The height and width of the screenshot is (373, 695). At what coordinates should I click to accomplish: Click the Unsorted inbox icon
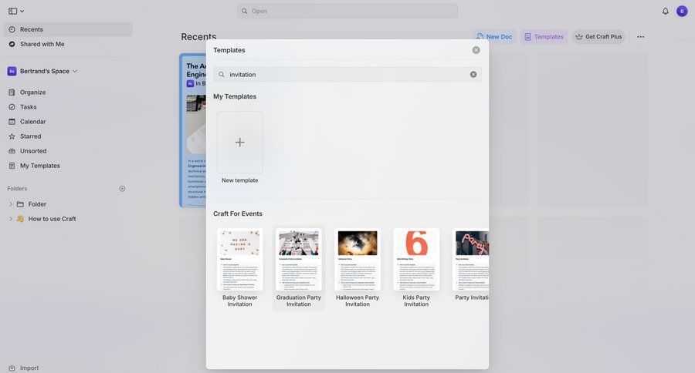coord(12,151)
